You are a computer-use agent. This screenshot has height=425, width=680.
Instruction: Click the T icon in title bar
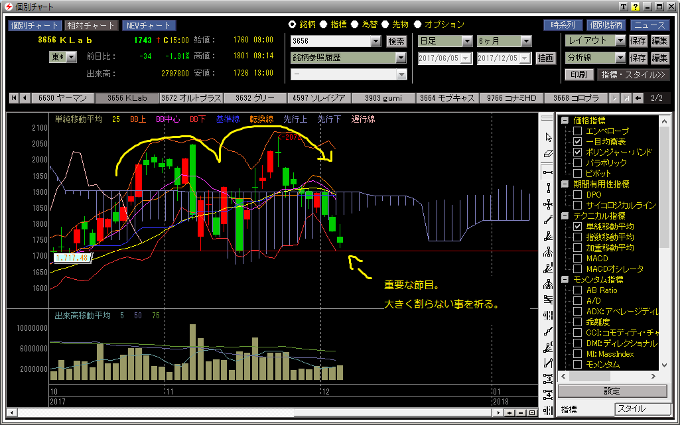coord(623,7)
